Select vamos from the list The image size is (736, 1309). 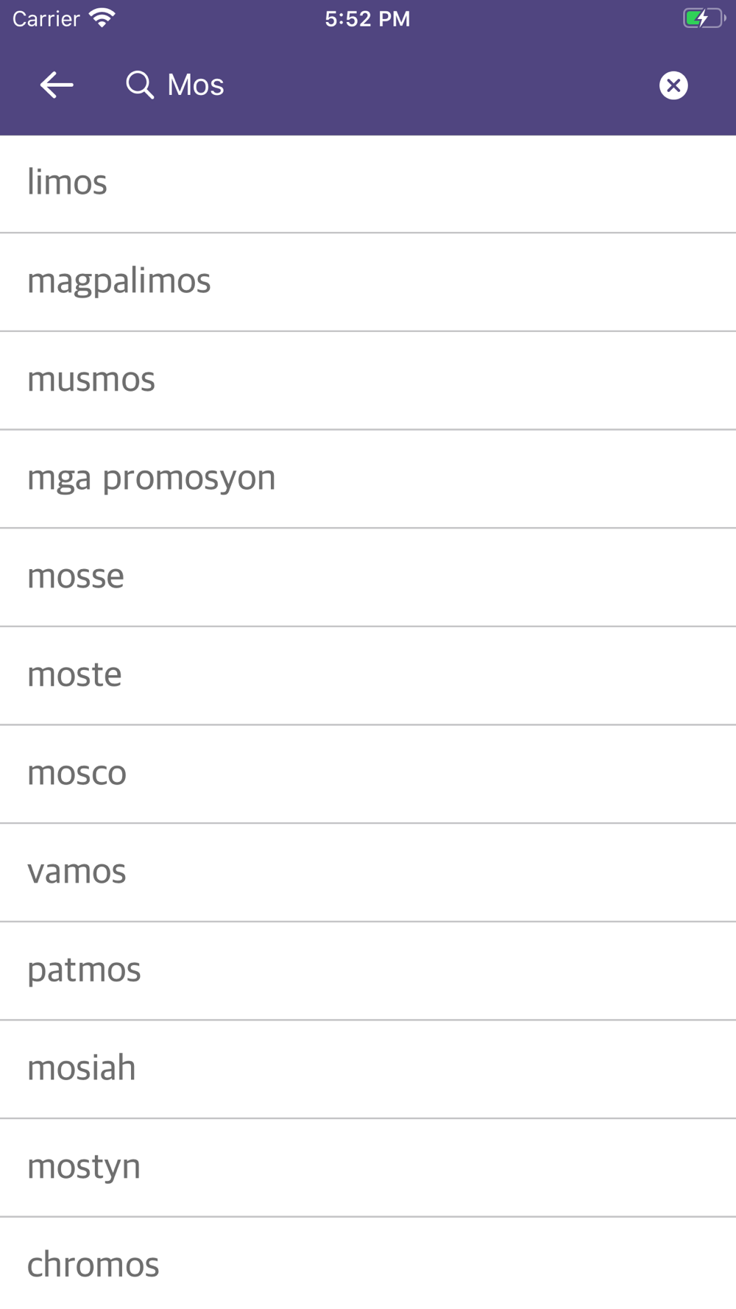[368, 872]
